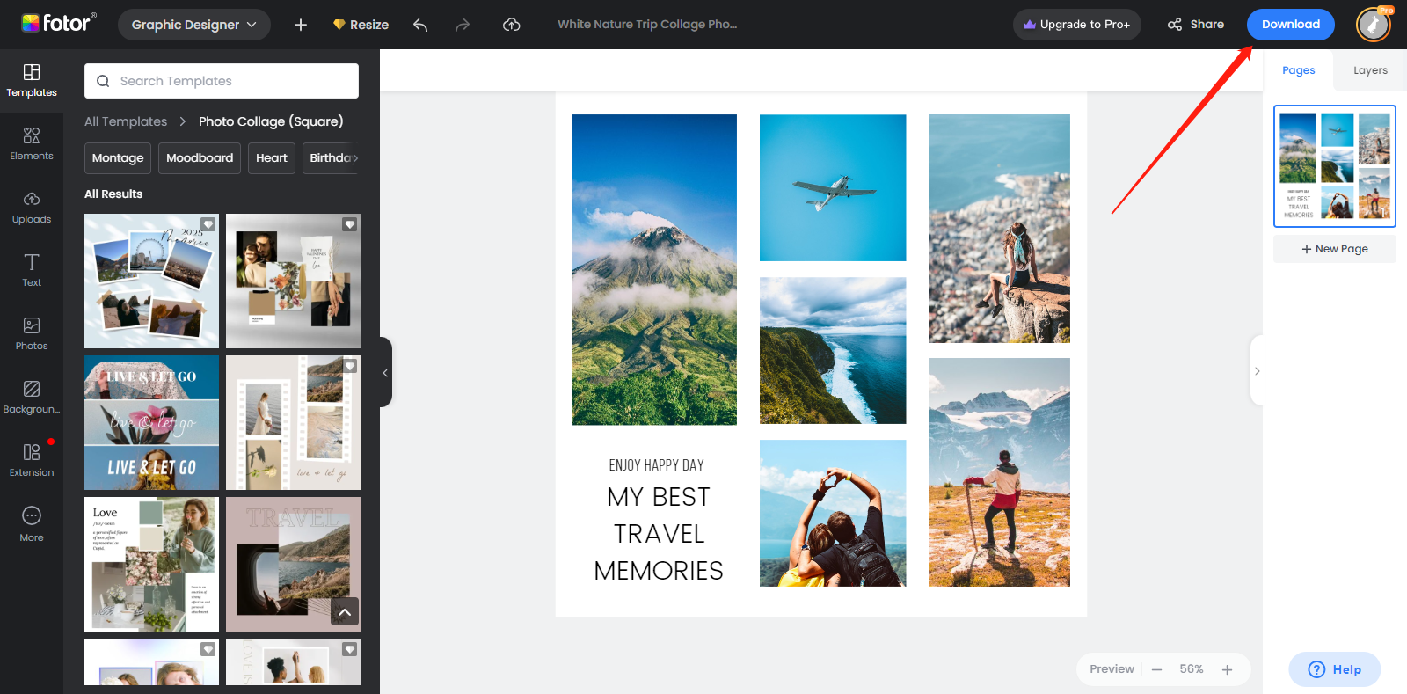Collapse the left templates panel
The height and width of the screenshot is (694, 1407).
click(x=385, y=373)
